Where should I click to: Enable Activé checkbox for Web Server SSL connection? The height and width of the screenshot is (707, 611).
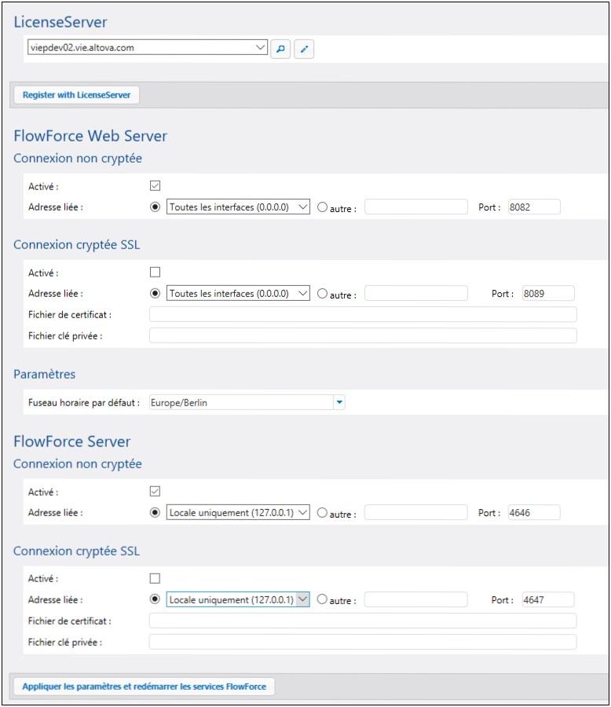coord(155,273)
